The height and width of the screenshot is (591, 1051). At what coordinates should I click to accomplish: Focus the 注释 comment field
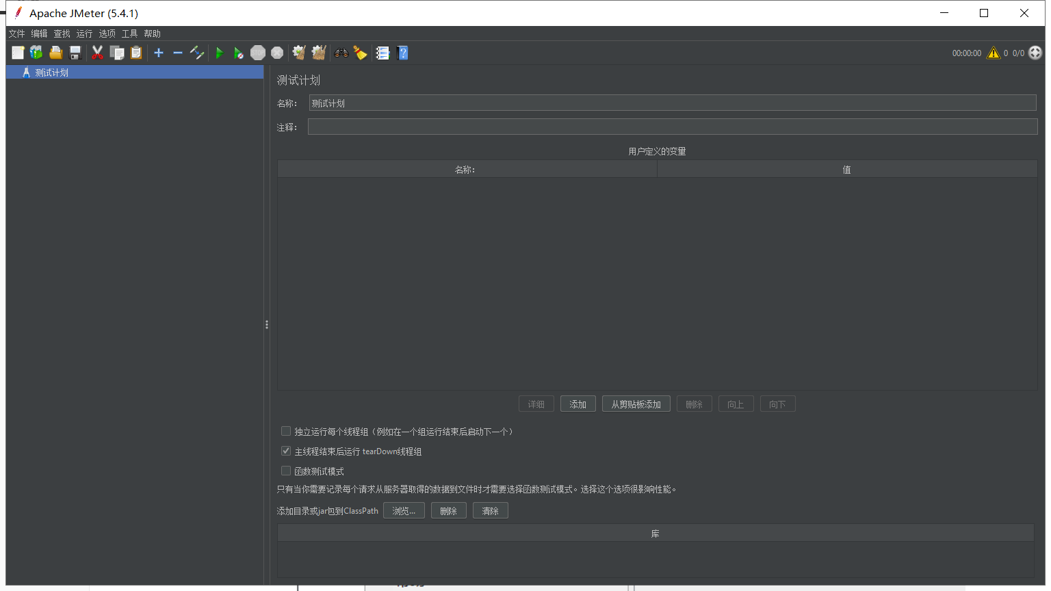(673, 127)
